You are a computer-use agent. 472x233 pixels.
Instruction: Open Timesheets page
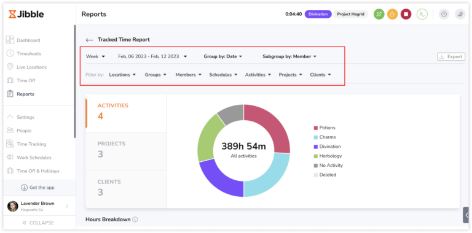tap(29, 54)
